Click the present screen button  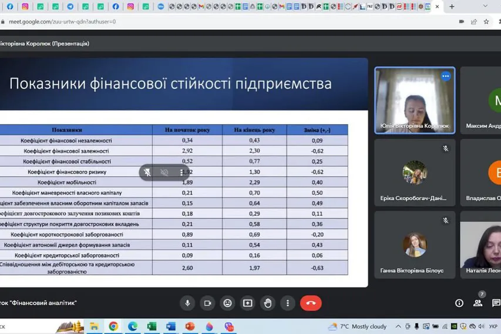247,303
